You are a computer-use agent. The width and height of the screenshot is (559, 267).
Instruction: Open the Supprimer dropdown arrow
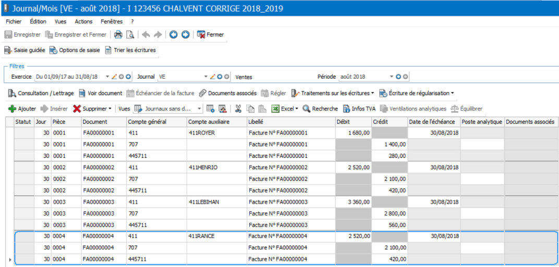(x=110, y=109)
